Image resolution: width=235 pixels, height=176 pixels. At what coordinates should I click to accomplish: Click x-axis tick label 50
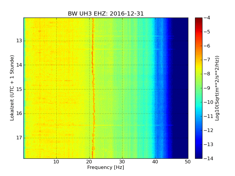[x=188, y=162]
